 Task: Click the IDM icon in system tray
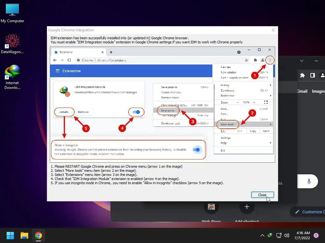tap(270, 235)
